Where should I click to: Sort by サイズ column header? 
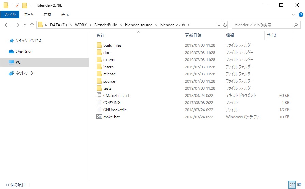click(272, 35)
